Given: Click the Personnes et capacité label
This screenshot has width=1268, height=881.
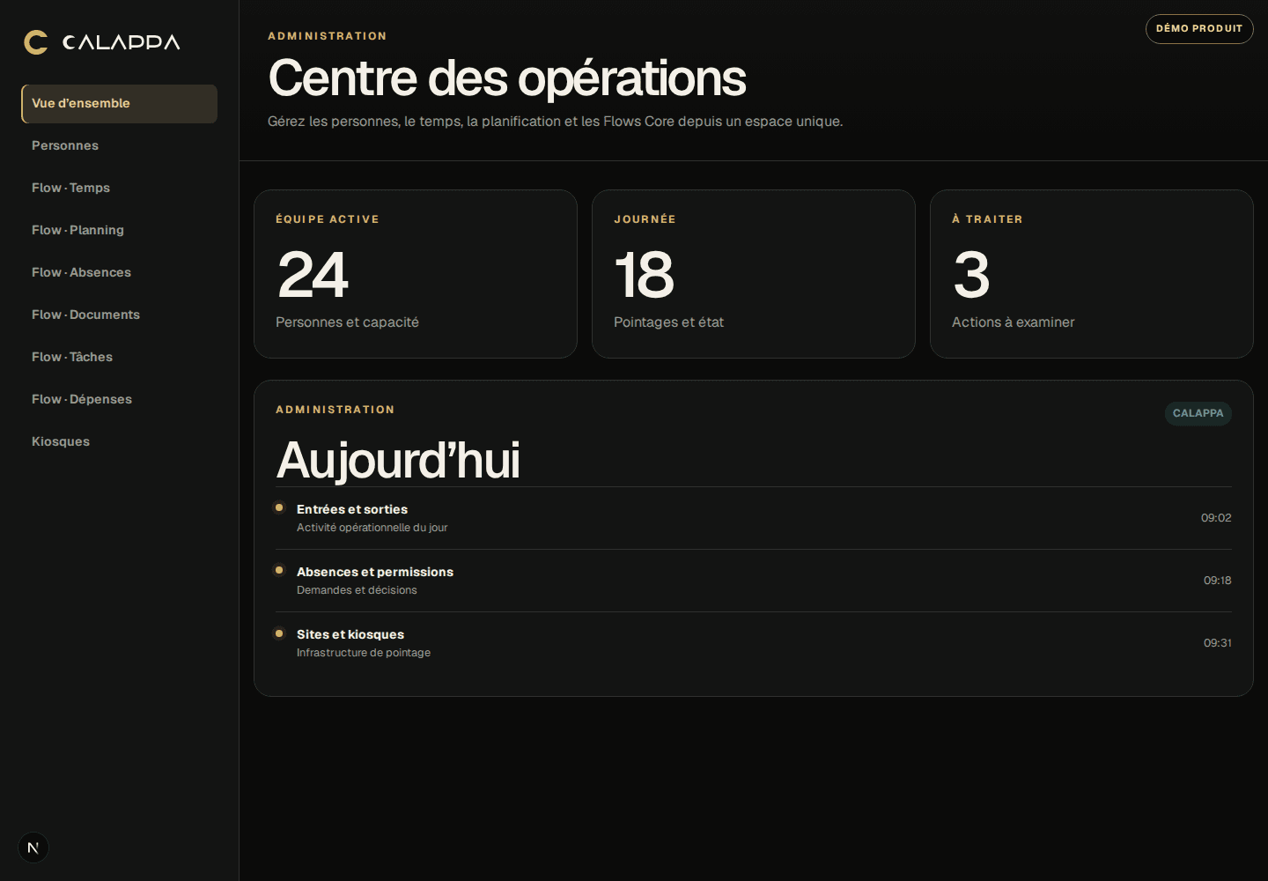Looking at the screenshot, I should pos(347,322).
